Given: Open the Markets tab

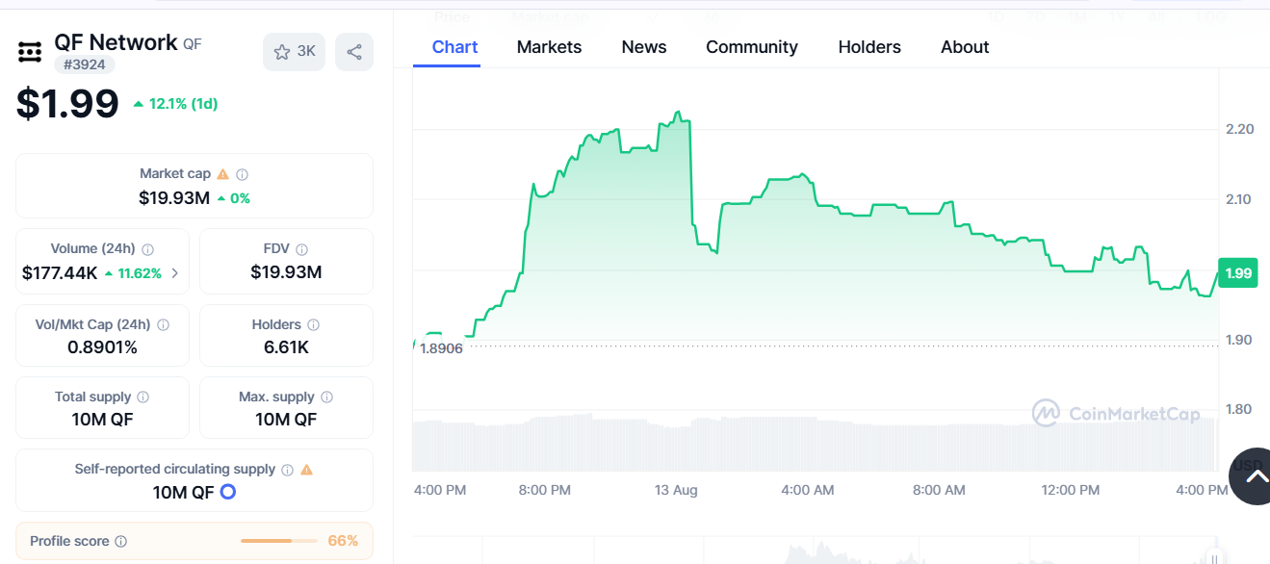Looking at the screenshot, I should (x=549, y=47).
